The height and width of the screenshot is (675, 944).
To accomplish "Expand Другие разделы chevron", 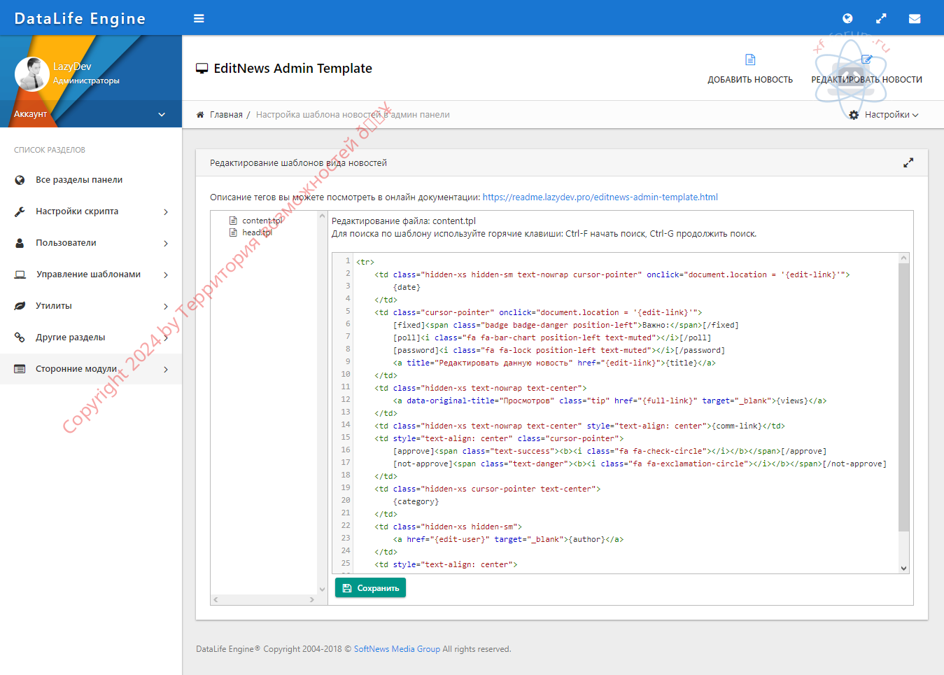I will 166,337.
